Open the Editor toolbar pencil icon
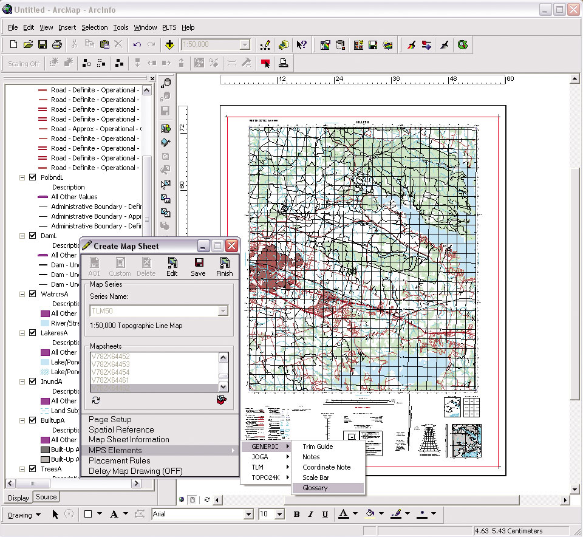This screenshot has height=537, width=583. (x=265, y=44)
